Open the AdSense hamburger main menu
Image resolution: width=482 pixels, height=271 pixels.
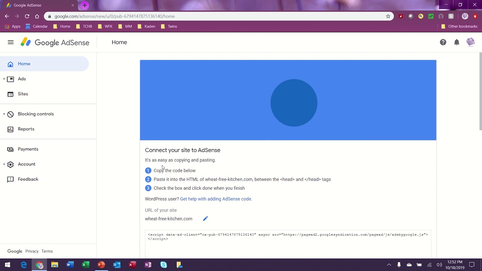pyautogui.click(x=11, y=43)
